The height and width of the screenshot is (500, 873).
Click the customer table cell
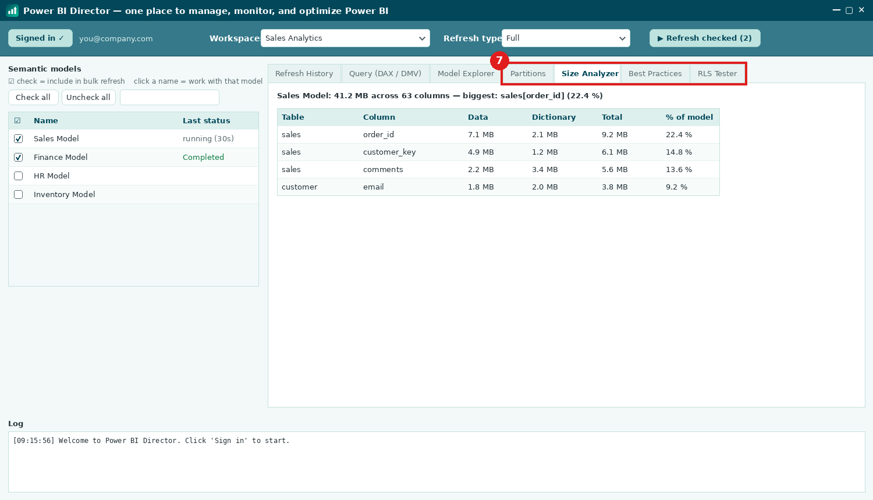(x=299, y=187)
